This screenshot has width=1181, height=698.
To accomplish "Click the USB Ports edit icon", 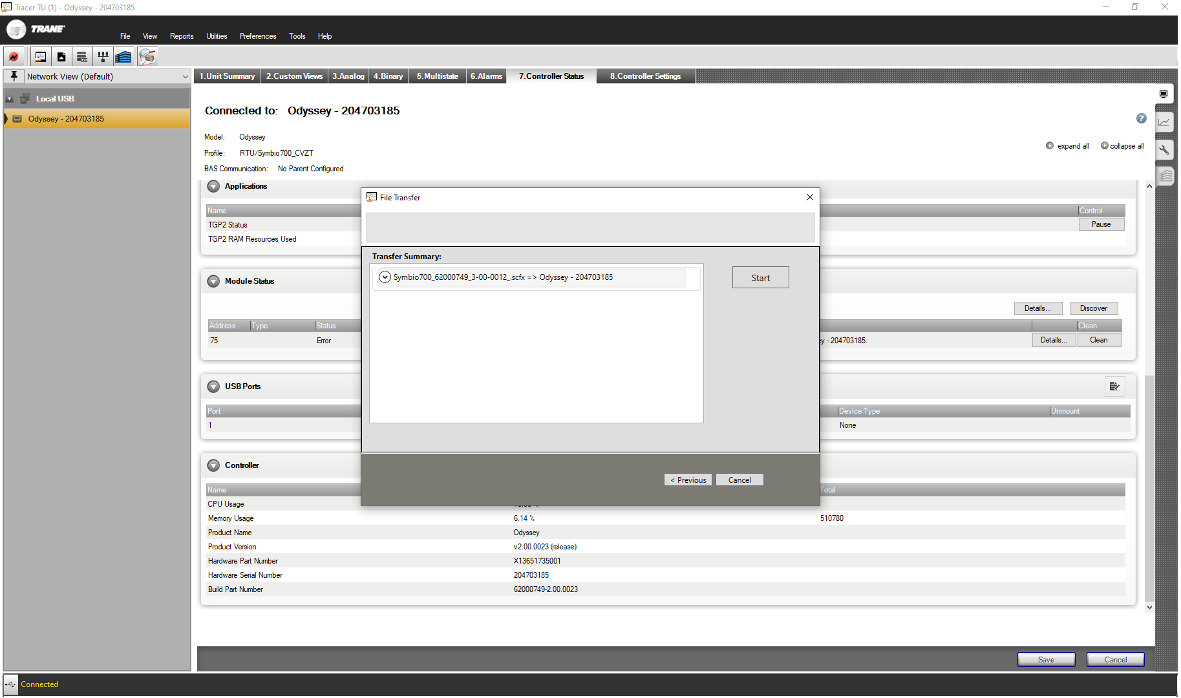I will [x=1114, y=386].
